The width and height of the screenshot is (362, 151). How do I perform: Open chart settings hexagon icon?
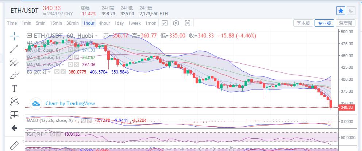click(176, 23)
